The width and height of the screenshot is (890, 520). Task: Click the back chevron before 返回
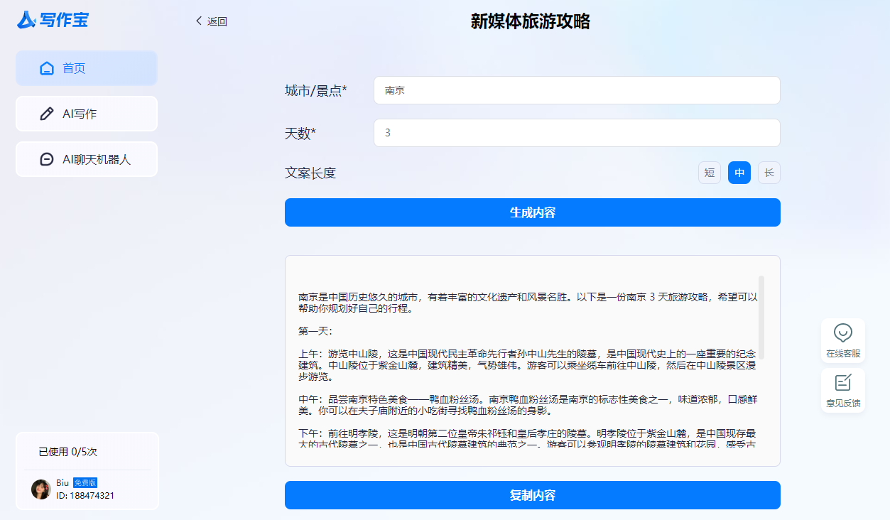pos(198,22)
